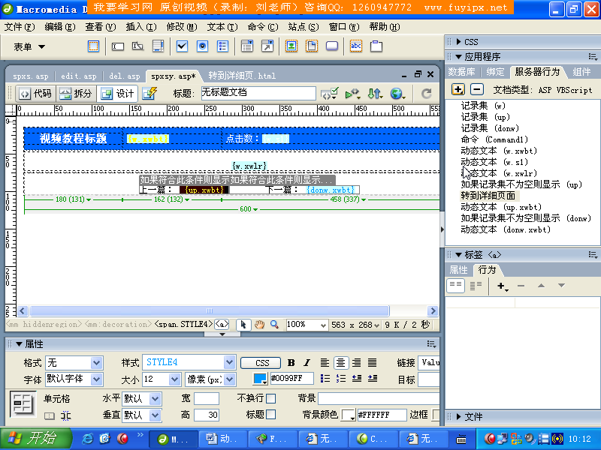Open the 文件(F) menu

[20, 27]
